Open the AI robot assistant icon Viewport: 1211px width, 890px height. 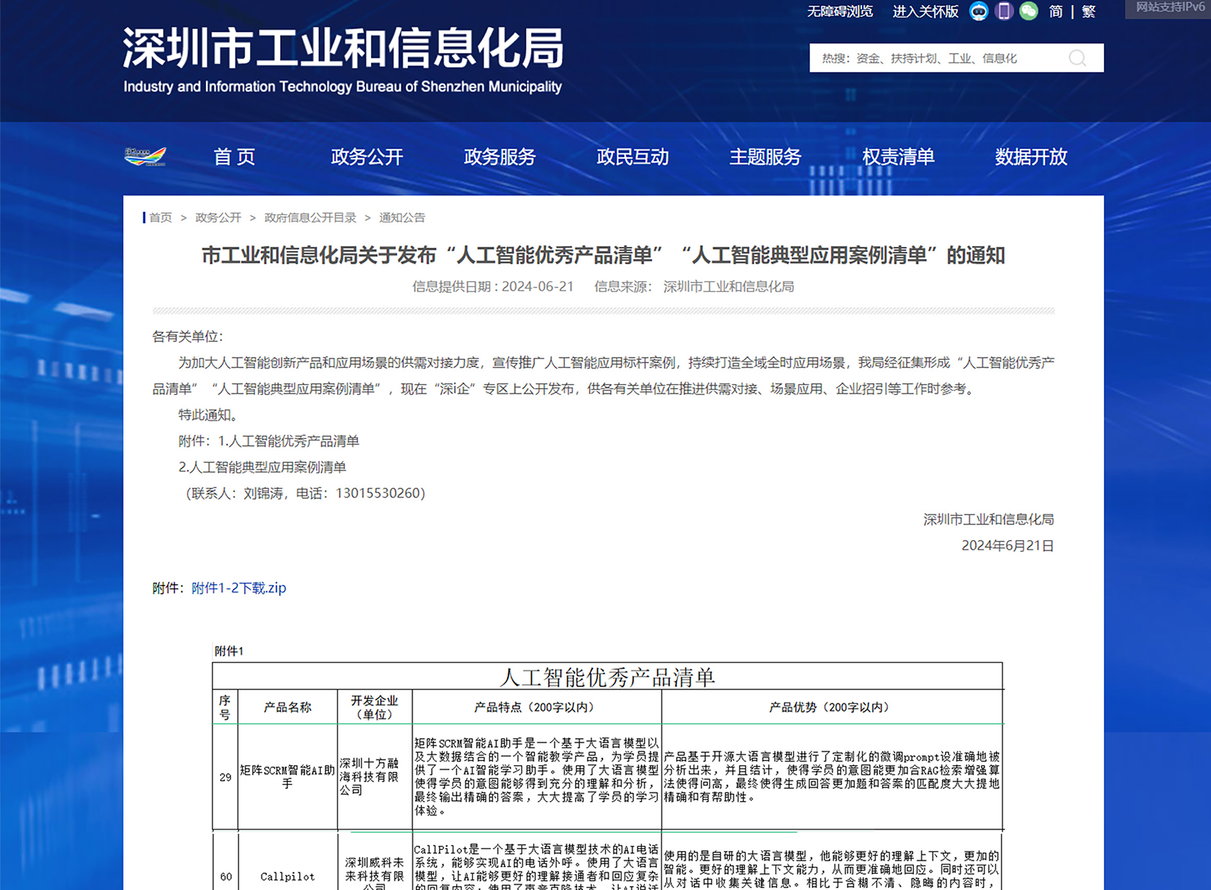(978, 11)
